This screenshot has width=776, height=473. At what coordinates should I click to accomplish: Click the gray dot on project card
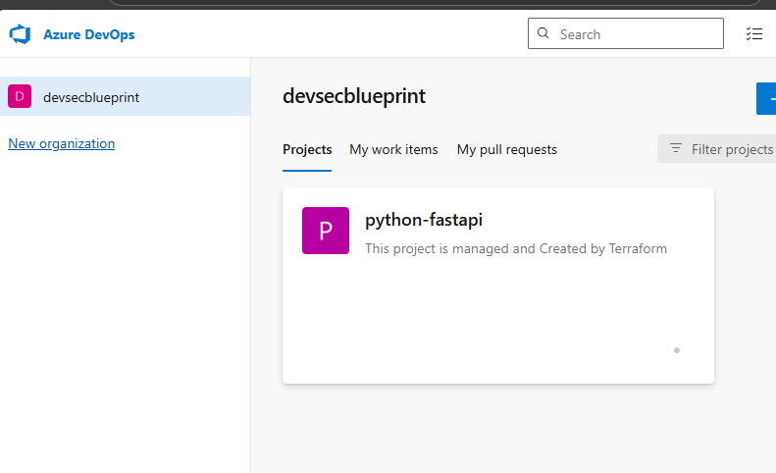[677, 349]
